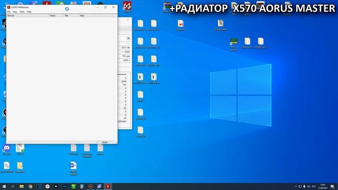Open the Help menu in HWMonitor
338x190 pixels.
[29, 12]
